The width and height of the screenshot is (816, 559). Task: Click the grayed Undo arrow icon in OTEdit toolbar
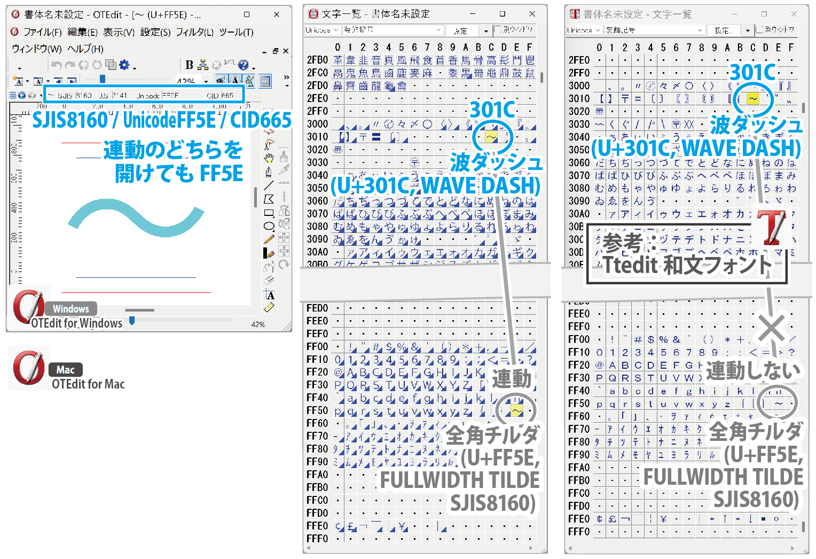point(57,65)
